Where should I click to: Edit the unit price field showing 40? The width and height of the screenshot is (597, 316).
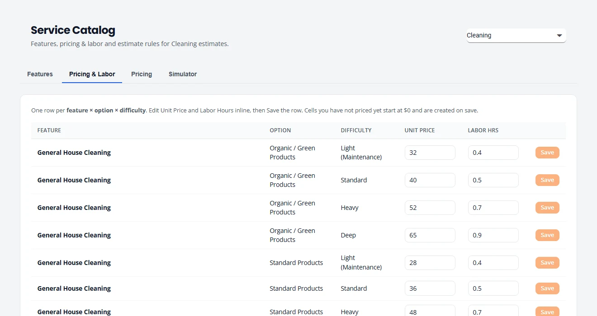click(430, 180)
